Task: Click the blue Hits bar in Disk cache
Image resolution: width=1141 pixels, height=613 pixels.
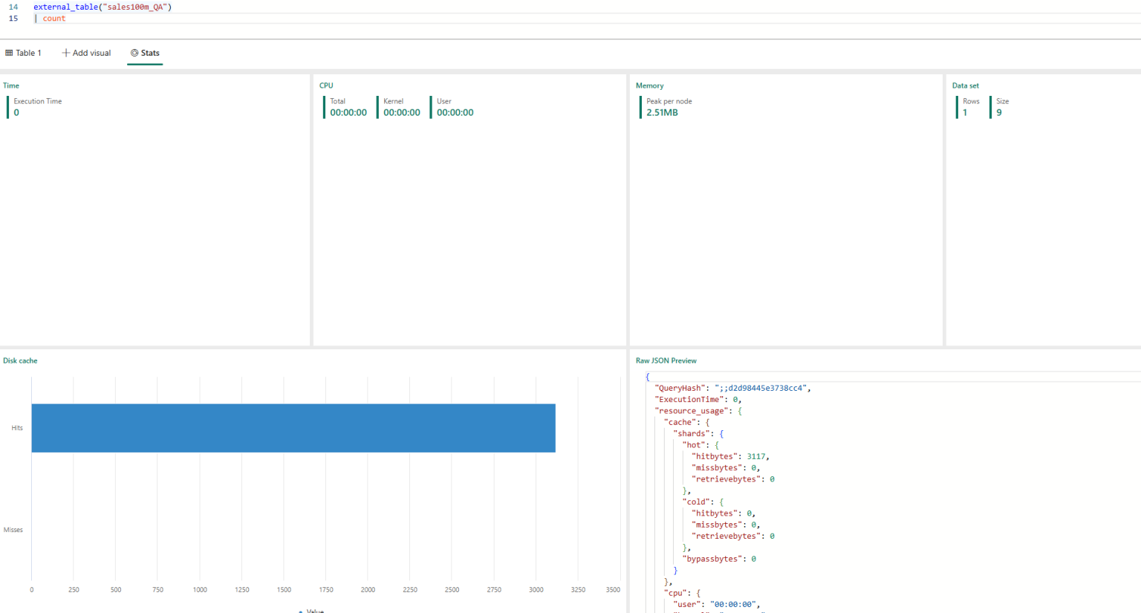Action: pyautogui.click(x=293, y=428)
